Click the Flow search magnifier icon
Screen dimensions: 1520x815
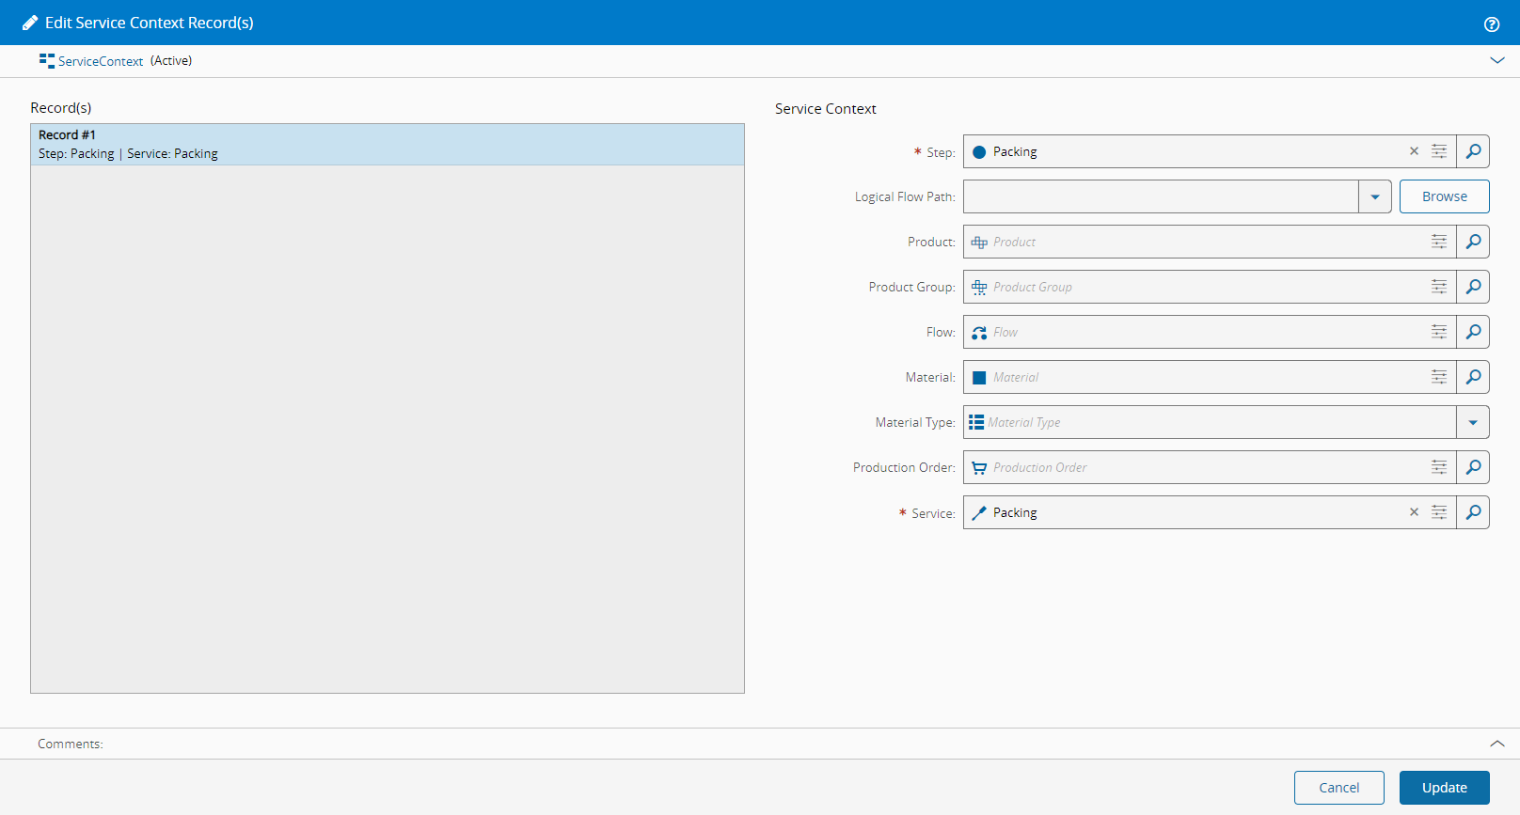click(x=1473, y=332)
